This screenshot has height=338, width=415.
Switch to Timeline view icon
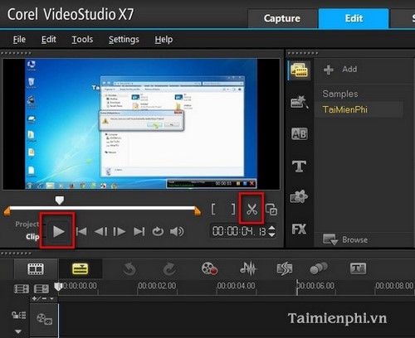click(x=81, y=268)
